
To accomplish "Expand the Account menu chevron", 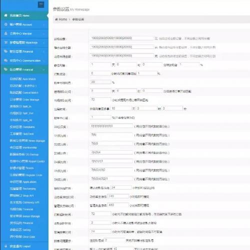I will coord(44,24).
